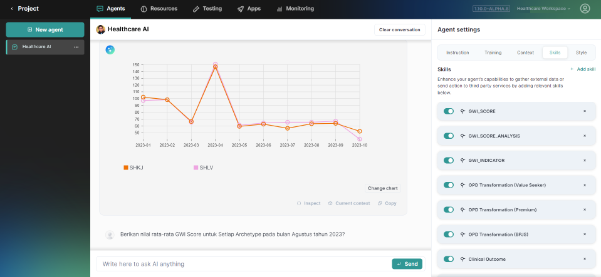The width and height of the screenshot is (601, 277).
Task: Click the AI sparkle avatar above chart
Action: click(110, 50)
